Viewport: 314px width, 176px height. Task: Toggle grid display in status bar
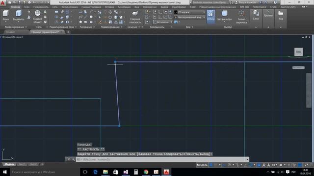tap(210, 165)
